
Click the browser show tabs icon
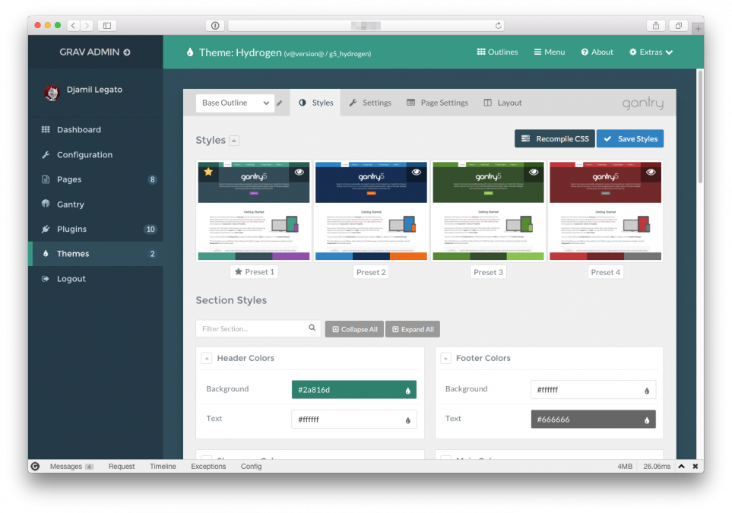click(x=678, y=26)
